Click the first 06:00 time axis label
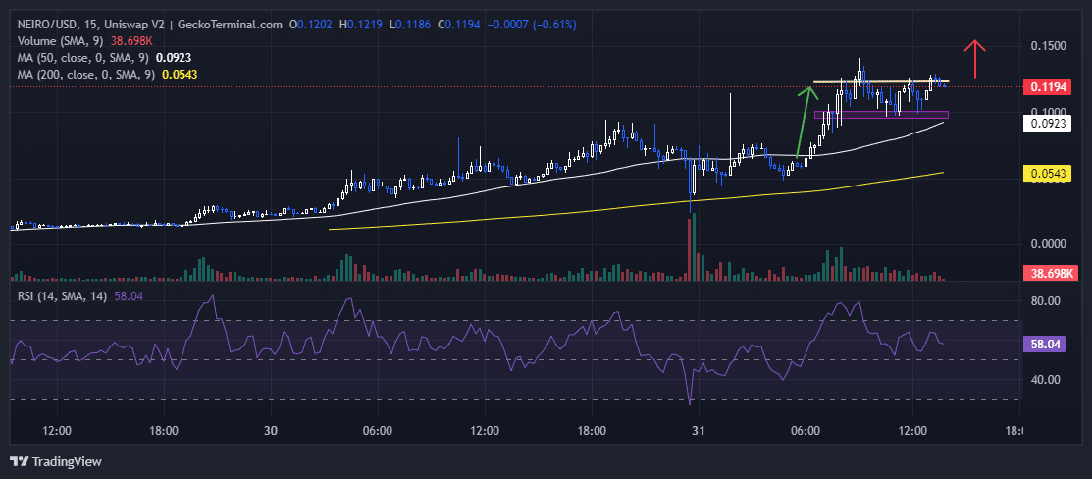The height and width of the screenshot is (479, 1092). (378, 431)
